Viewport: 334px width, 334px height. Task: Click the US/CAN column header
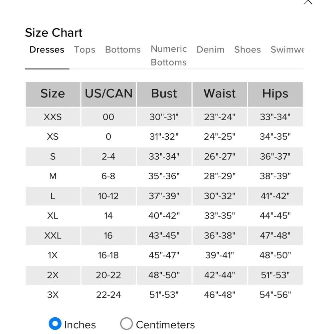[109, 94]
